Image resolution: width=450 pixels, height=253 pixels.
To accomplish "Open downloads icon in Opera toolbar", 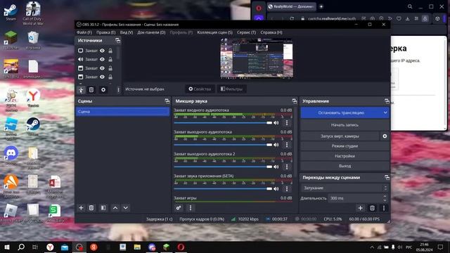I will click(408, 19).
